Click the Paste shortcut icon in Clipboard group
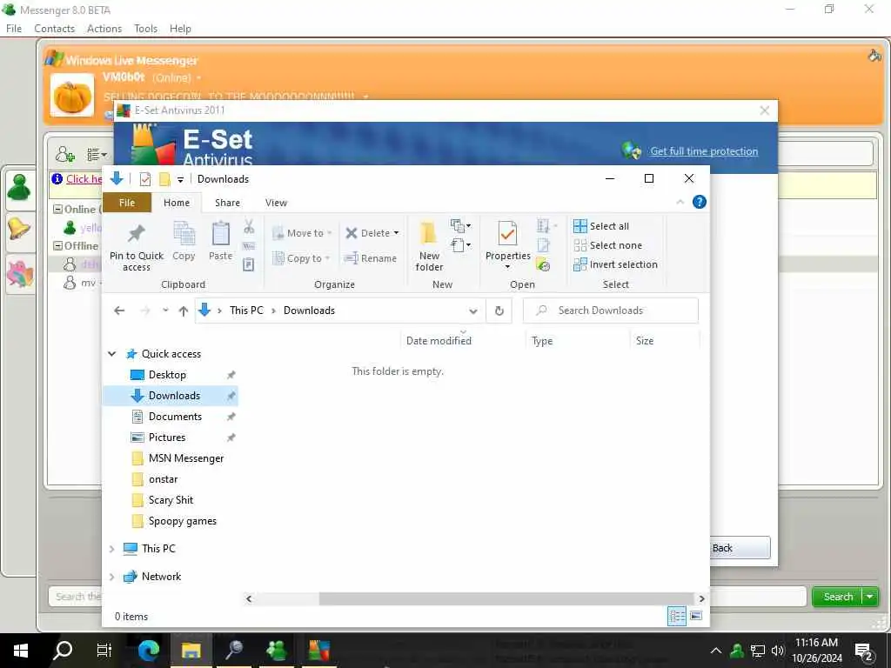 [x=249, y=264]
